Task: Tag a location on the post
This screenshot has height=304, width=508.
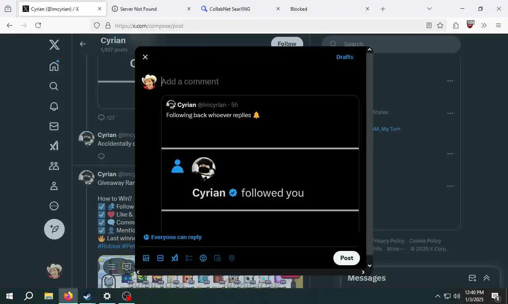Action: click(232, 258)
